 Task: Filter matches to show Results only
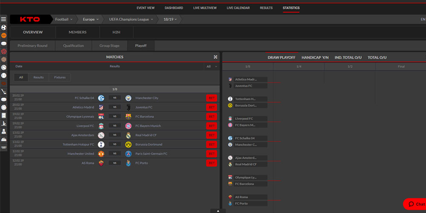[38, 78]
